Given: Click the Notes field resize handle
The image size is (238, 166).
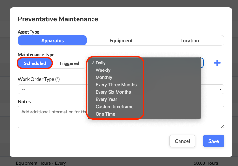Looking at the screenshot, I should [222, 126].
